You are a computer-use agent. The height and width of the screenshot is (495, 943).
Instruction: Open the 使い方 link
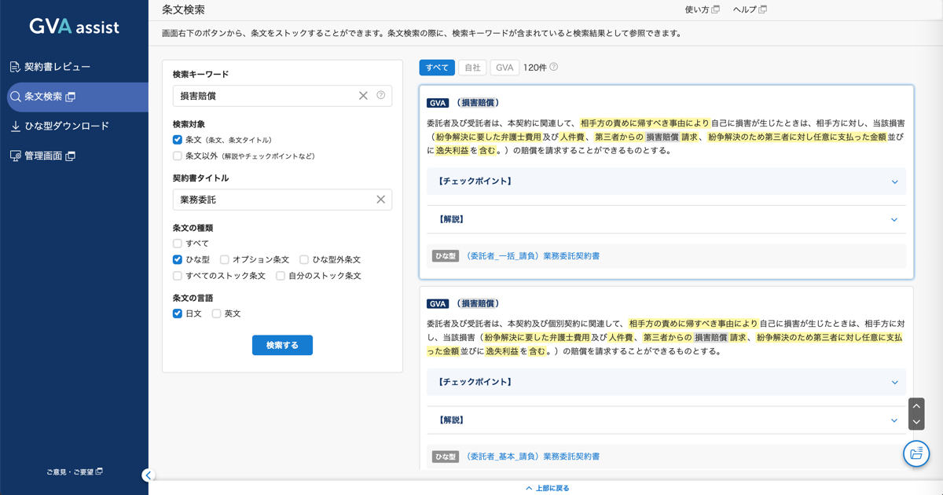click(x=697, y=9)
